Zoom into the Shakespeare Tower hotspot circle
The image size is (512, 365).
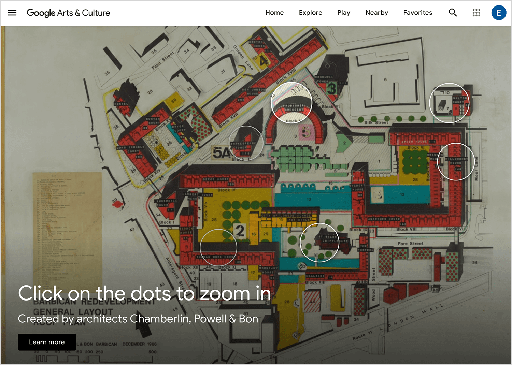246,143
